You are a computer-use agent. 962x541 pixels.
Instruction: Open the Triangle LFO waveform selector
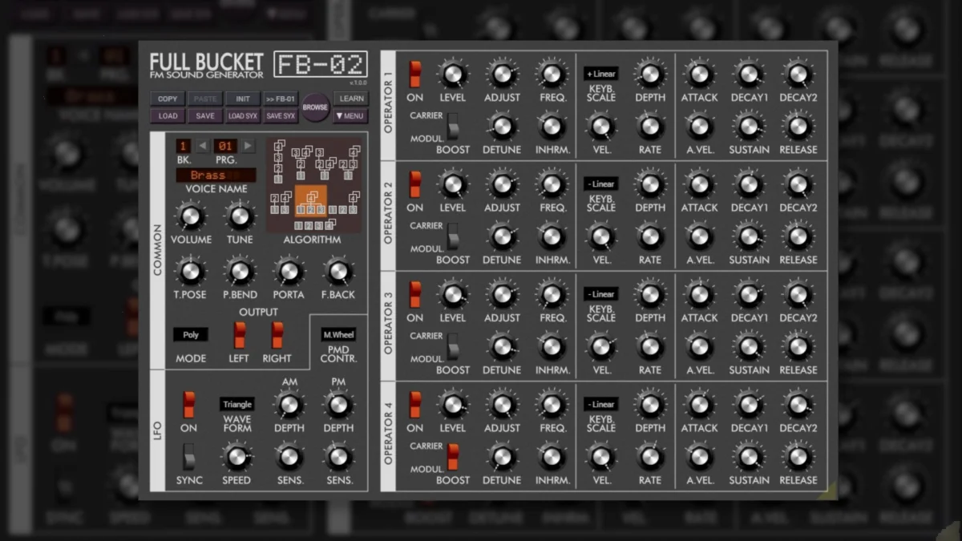coord(237,405)
